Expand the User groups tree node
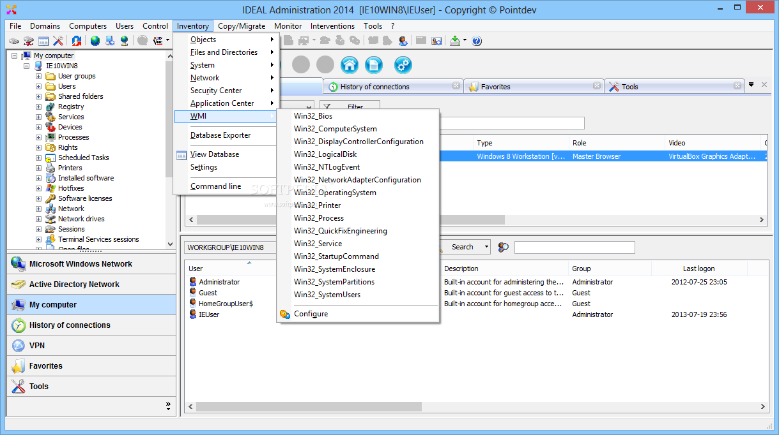The width and height of the screenshot is (779, 435). point(38,76)
